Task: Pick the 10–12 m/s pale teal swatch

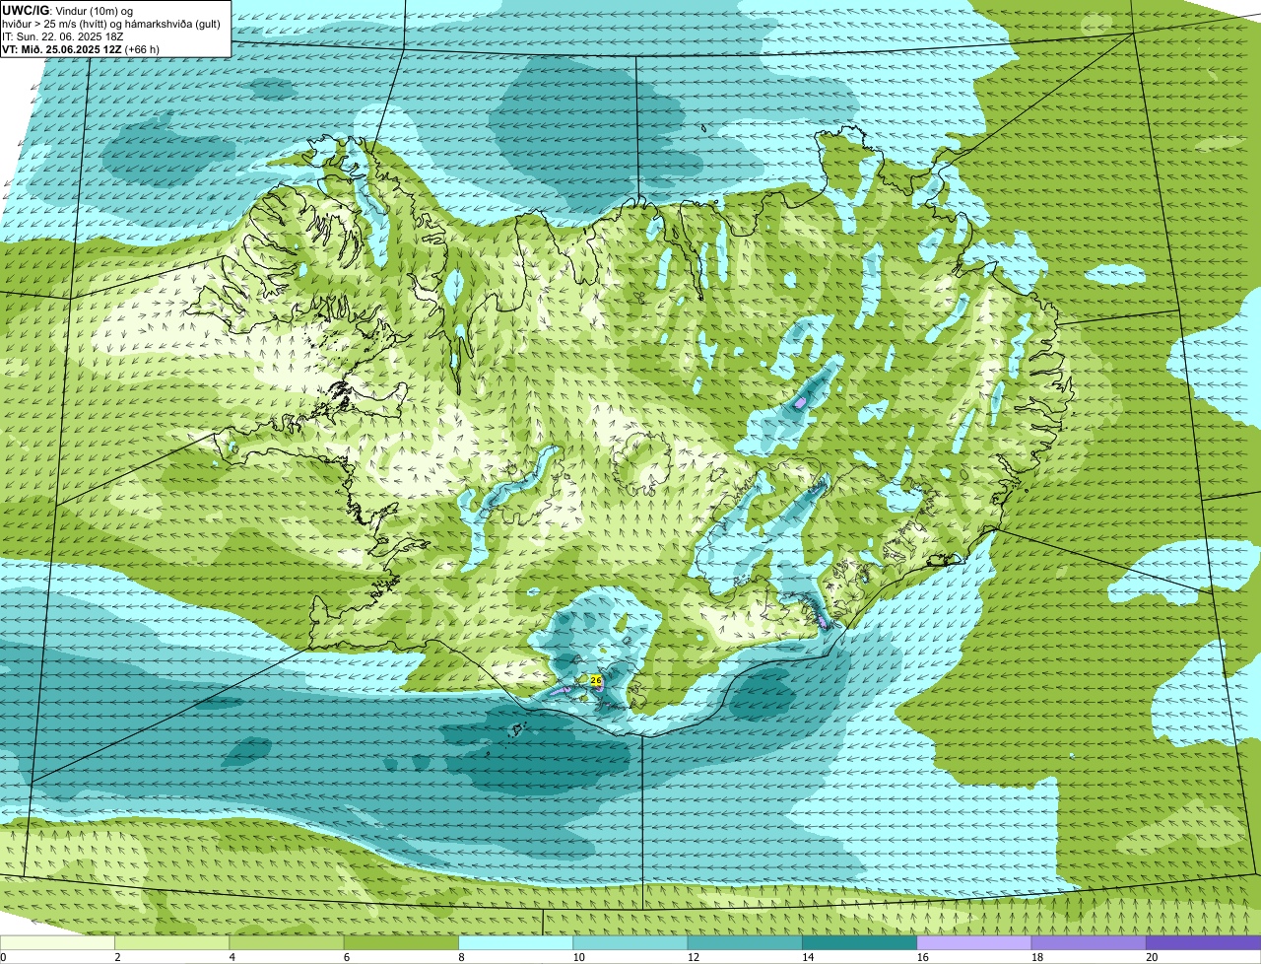Action: point(630,942)
